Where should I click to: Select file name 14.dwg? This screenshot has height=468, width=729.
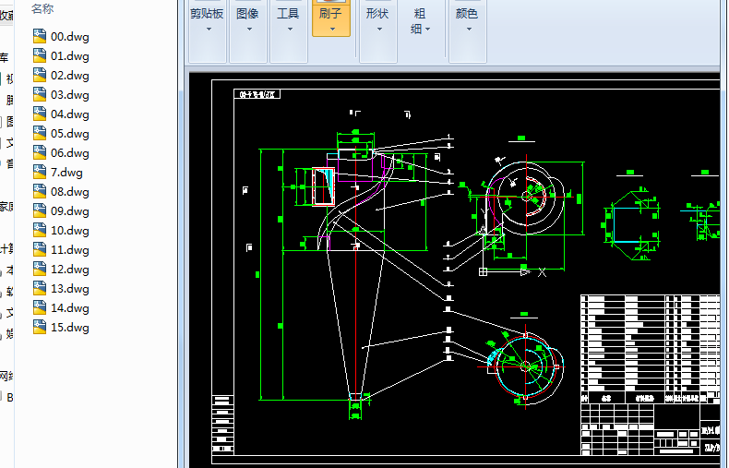click(x=70, y=308)
